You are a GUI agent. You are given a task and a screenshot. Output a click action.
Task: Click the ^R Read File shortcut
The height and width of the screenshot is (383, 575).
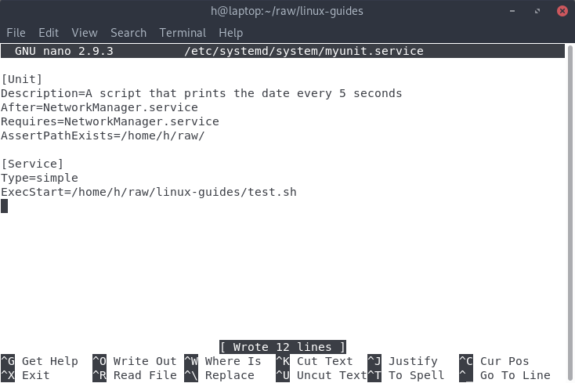pos(135,375)
